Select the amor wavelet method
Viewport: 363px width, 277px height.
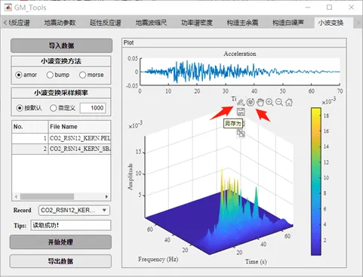(26, 75)
